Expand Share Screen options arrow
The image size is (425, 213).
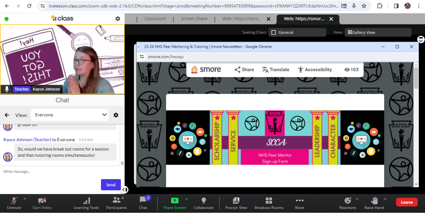(x=187, y=199)
